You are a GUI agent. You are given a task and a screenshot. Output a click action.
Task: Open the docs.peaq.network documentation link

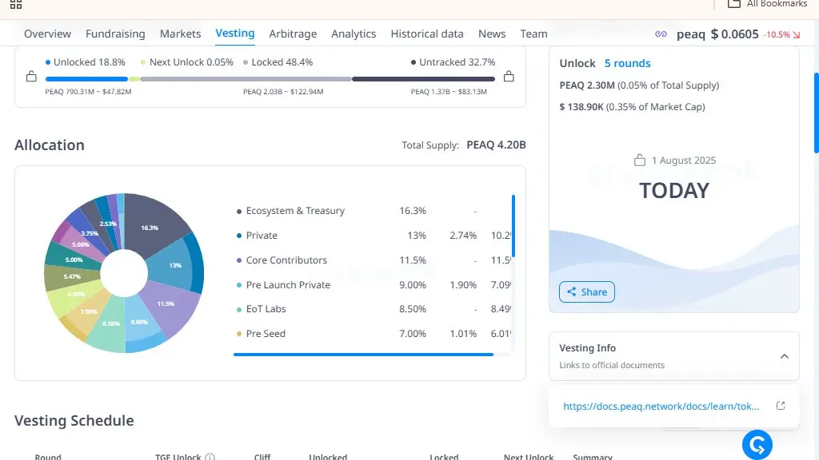point(661,406)
